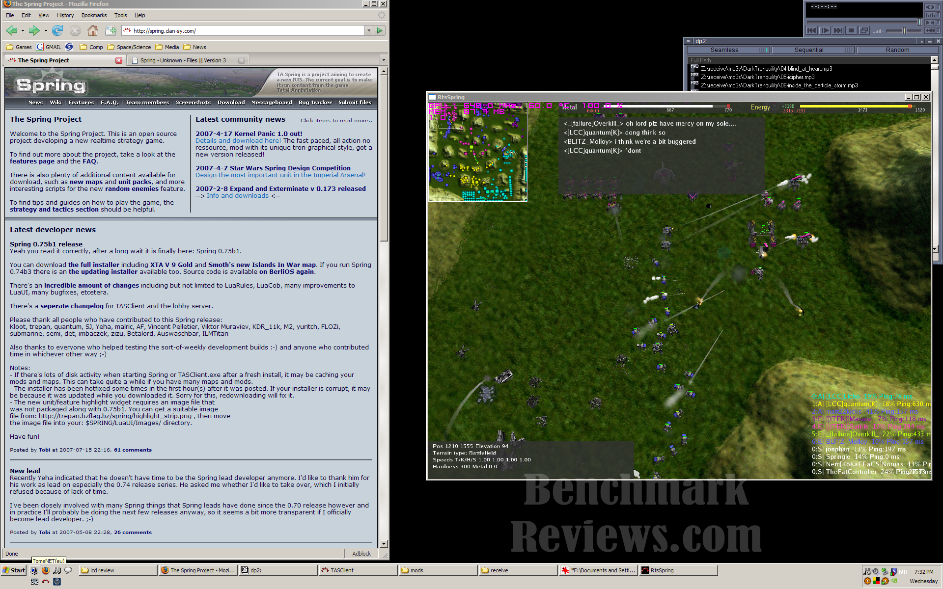This screenshot has width=943, height=589.
Task: Follow the 'features page' link
Action: click(x=32, y=161)
